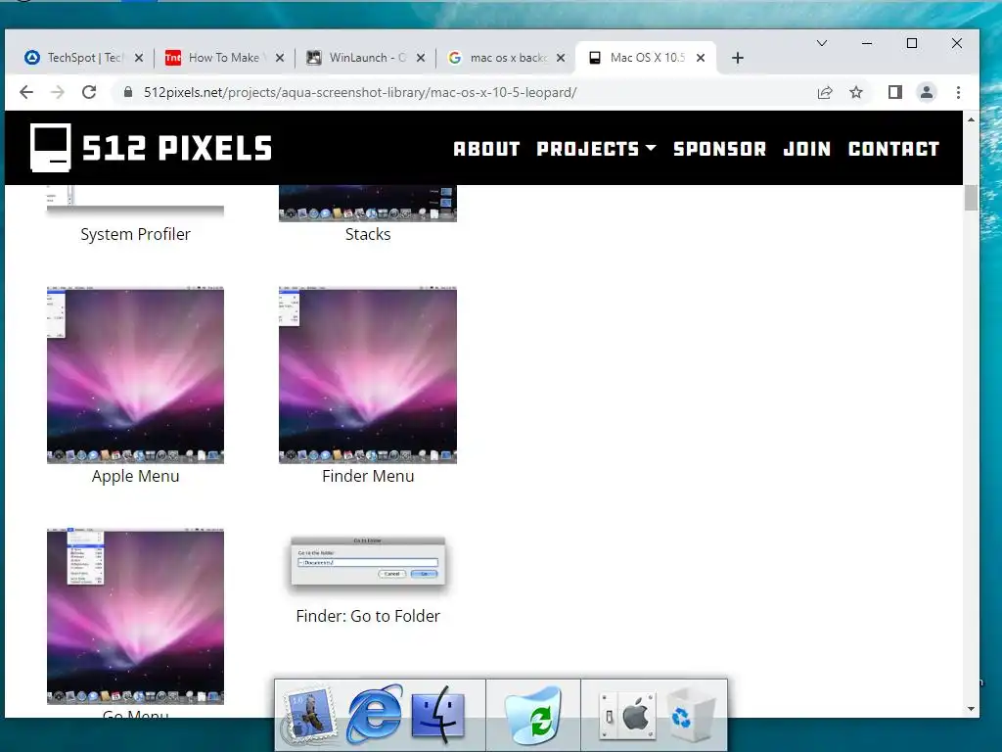Click the page scrollbar thumb

coord(971,197)
